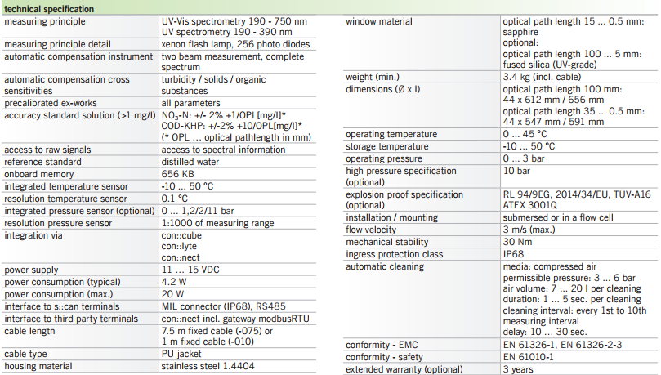Select 'dimensions (Ø x l)' label
This screenshot has height=375, width=661.
coord(382,89)
